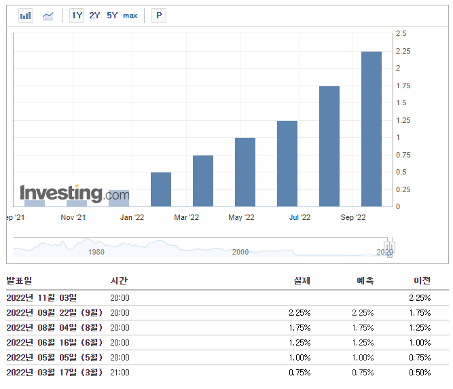
Task: Click previous value 0.50% in March row
Action: click(420, 373)
